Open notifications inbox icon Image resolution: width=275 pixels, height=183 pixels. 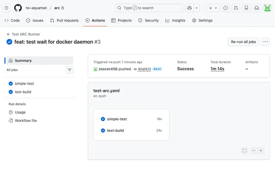(x=256, y=8)
